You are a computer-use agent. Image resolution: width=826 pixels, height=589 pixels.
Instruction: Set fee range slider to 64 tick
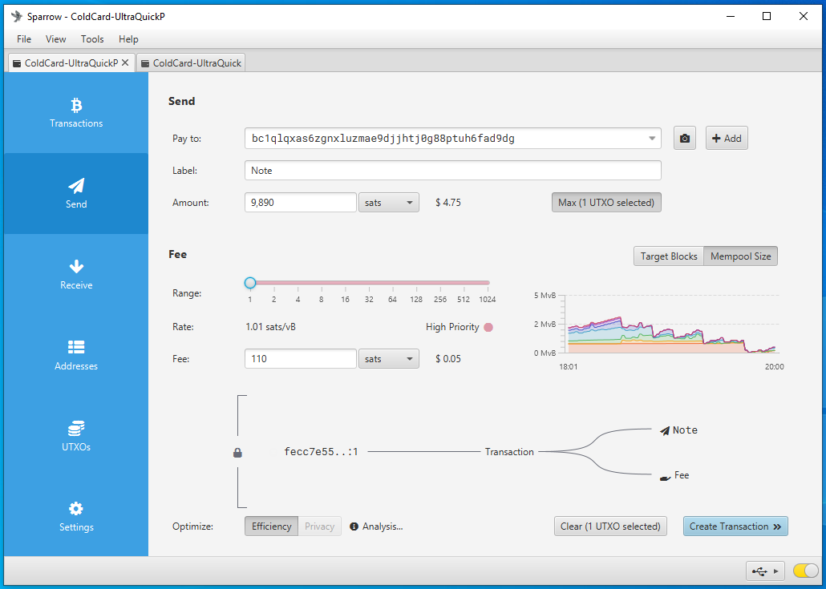click(x=392, y=284)
